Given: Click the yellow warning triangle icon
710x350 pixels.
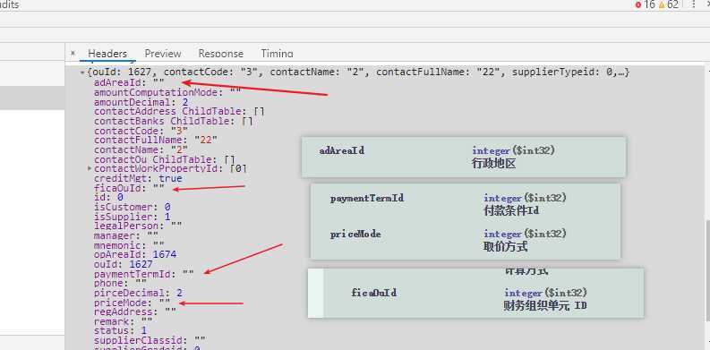Looking at the screenshot, I should tap(662, 5).
